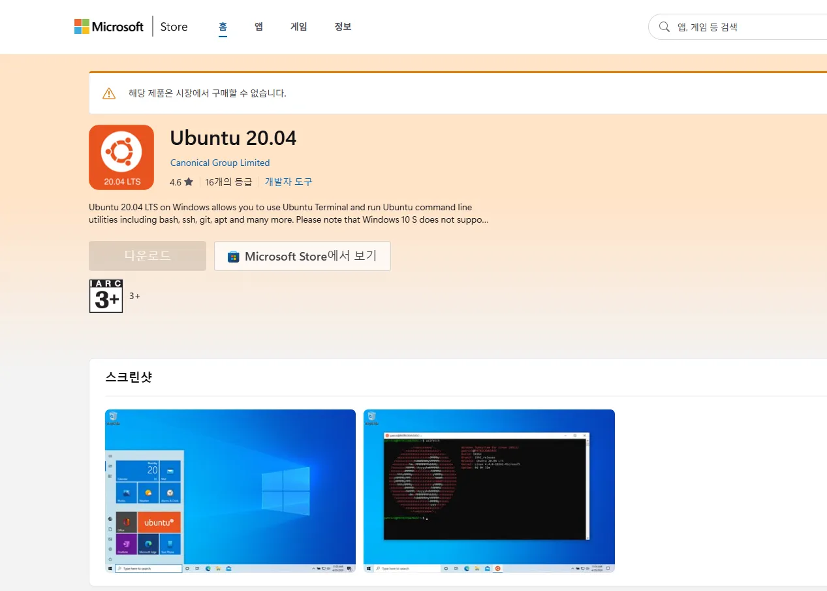Click the 다운로드 button
This screenshot has width=827, height=591.
point(148,256)
